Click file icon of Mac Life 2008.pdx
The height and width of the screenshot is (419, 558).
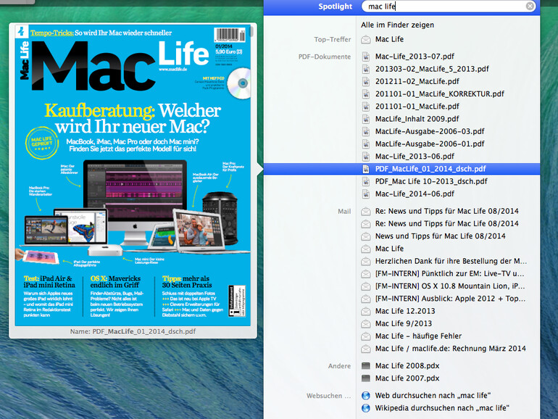coord(365,365)
